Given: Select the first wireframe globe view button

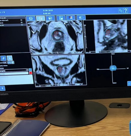Looking at the screenshot, I should pos(31,18).
